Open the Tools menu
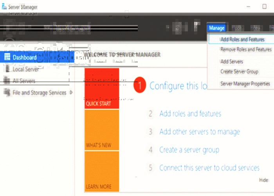The width and height of the screenshot is (274, 196). [x=237, y=28]
